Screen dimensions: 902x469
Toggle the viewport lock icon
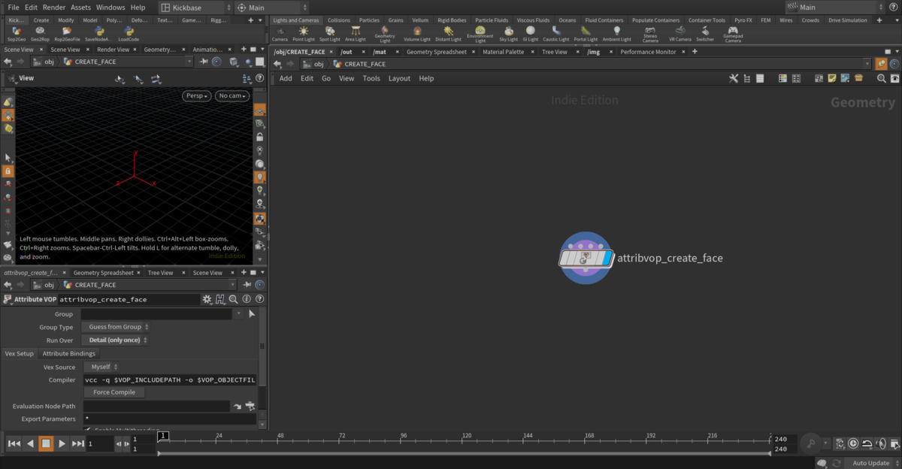pos(259,137)
